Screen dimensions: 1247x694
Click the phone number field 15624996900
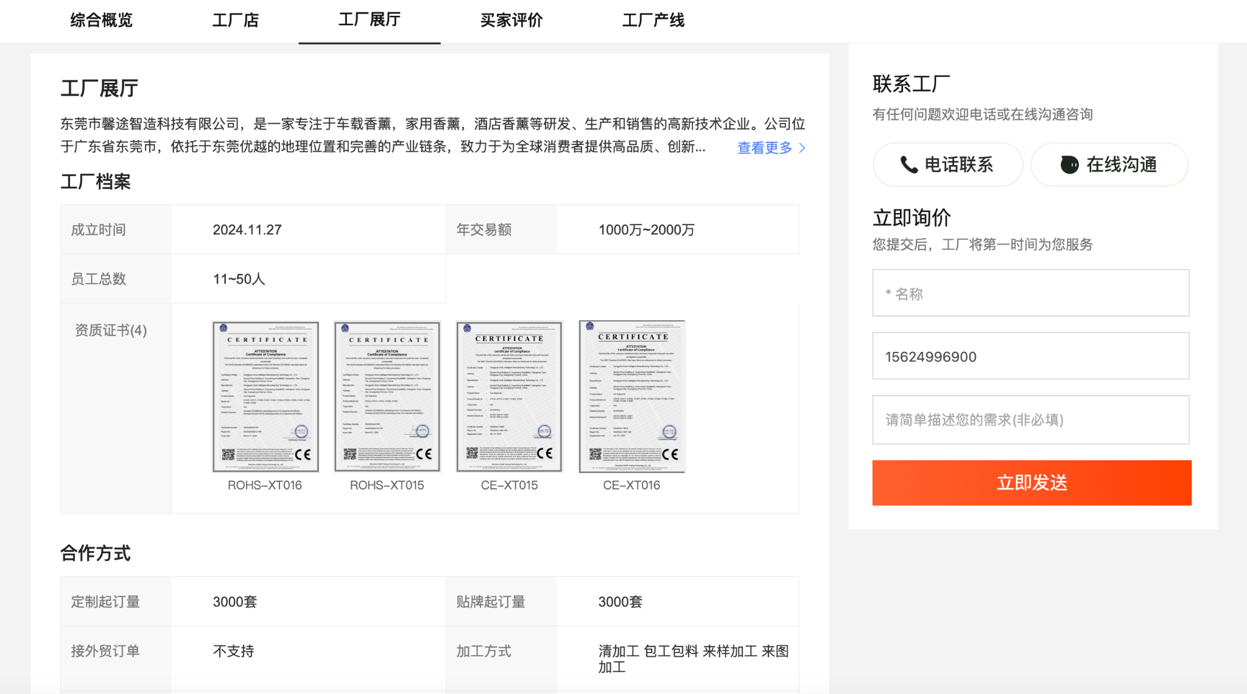(x=1031, y=356)
